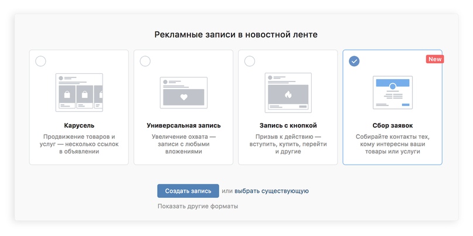Viewport: 473px width, 236px height.
Task: Click the red New badge
Action: coord(434,59)
